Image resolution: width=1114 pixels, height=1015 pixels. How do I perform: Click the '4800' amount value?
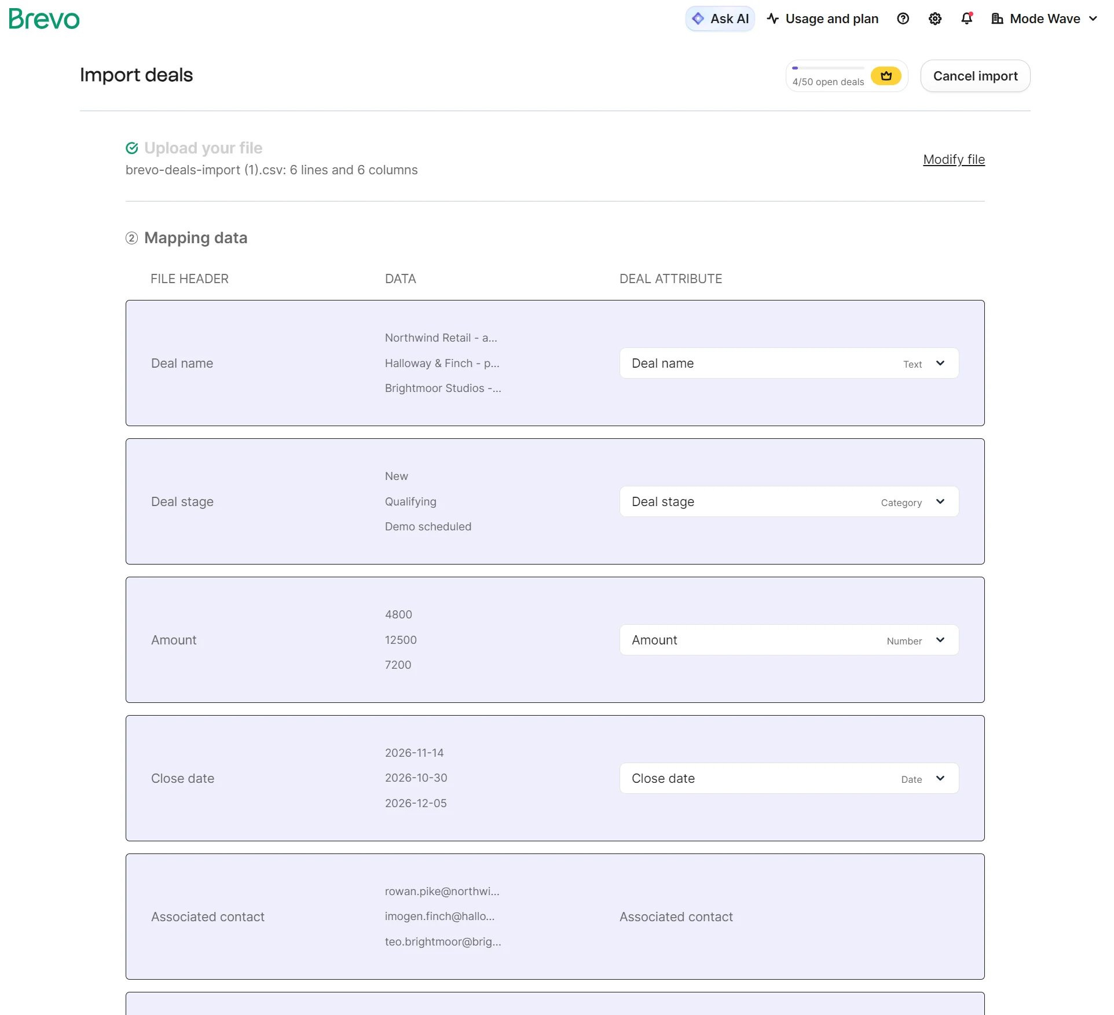[x=398, y=614]
